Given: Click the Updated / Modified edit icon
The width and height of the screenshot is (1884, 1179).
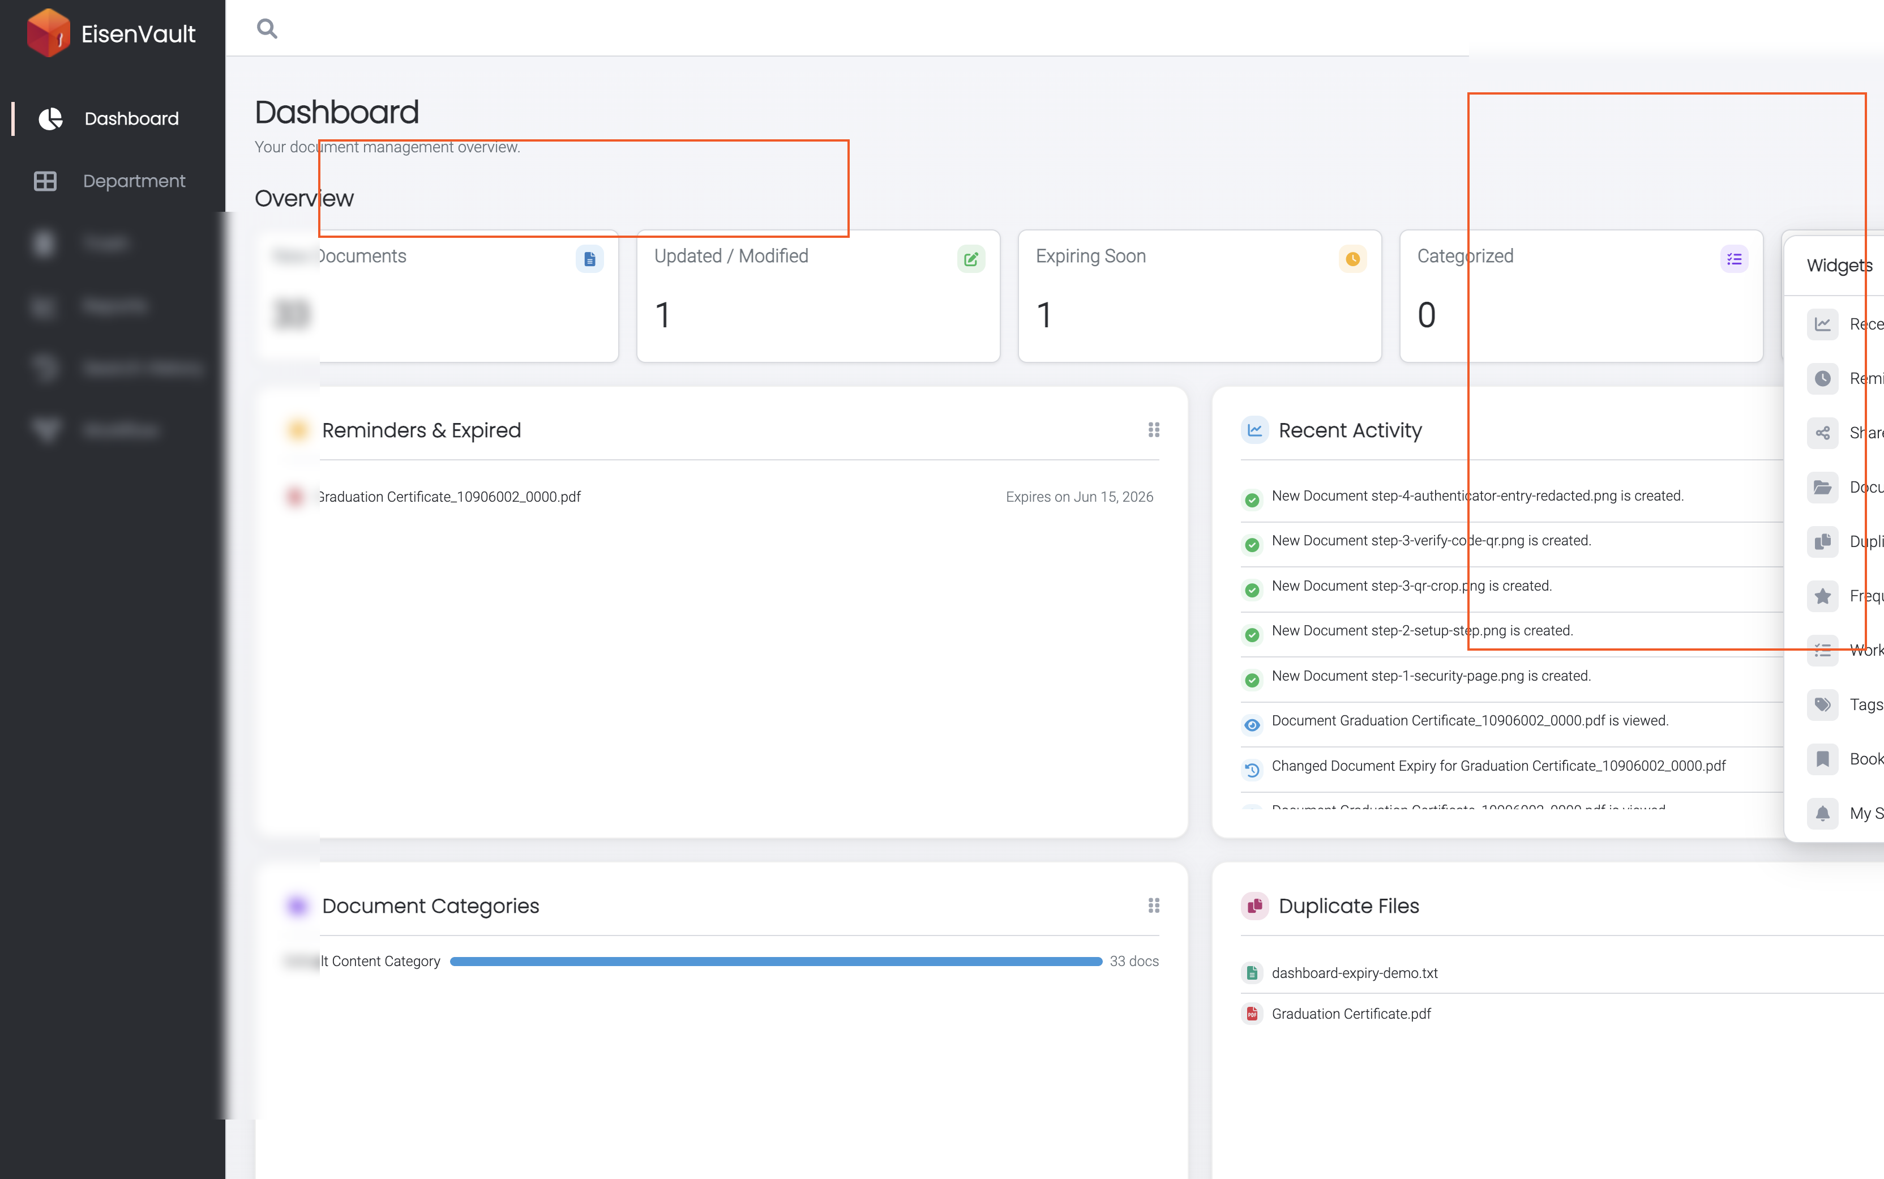Looking at the screenshot, I should pos(970,259).
